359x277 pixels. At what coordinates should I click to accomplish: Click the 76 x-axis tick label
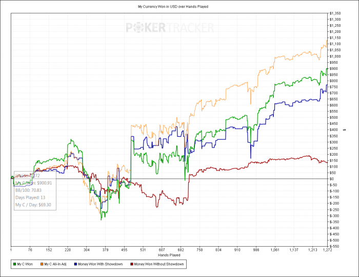tap(30, 250)
